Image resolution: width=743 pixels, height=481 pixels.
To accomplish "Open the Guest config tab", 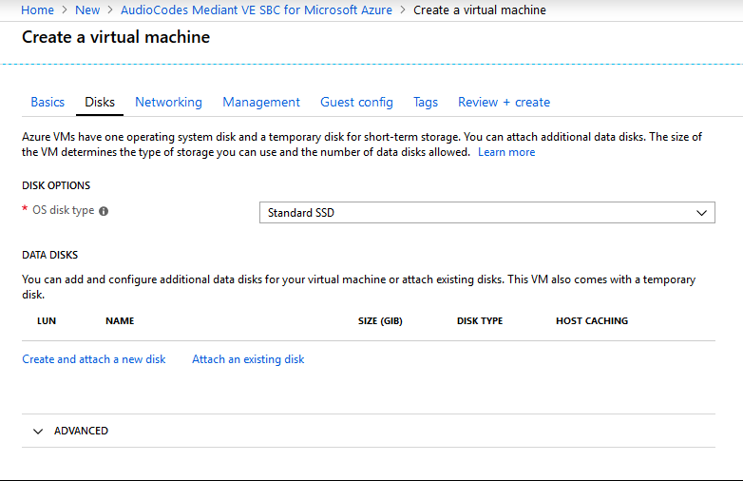I will pos(356,103).
